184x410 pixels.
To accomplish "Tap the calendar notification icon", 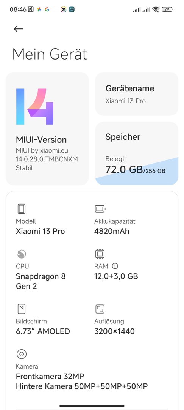I will tap(63, 9).
